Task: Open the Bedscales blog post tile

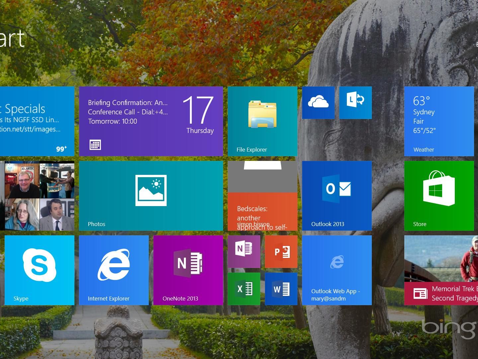Action: pyautogui.click(x=263, y=196)
